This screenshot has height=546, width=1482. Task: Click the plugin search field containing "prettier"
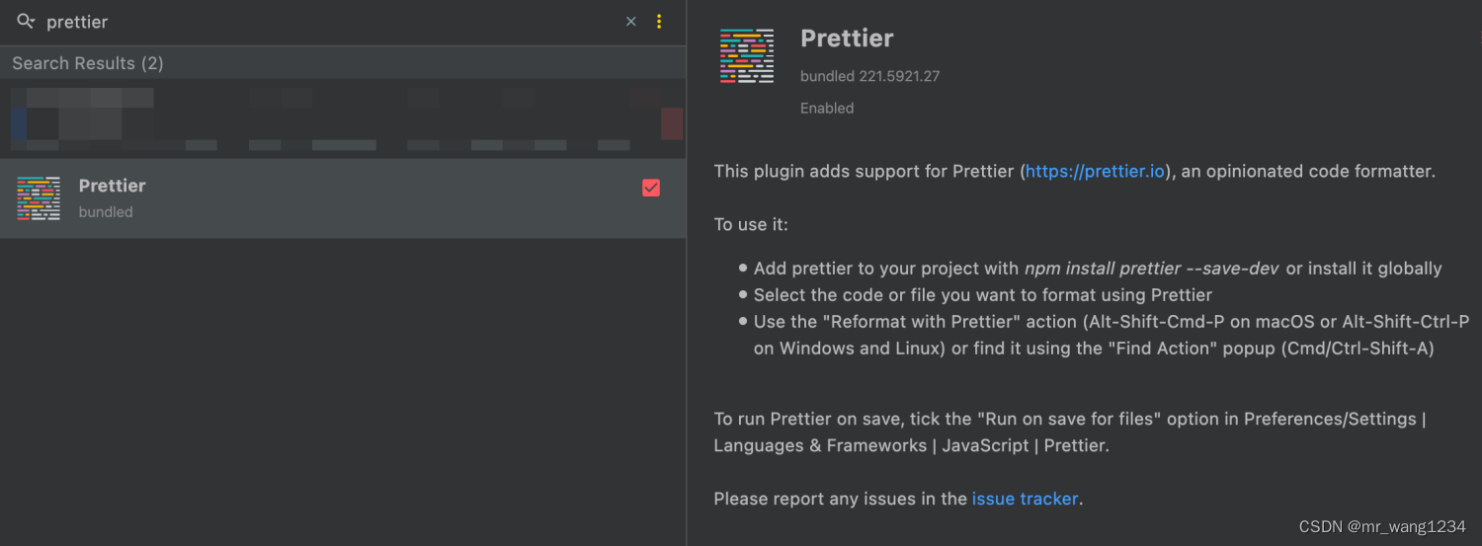(331, 22)
